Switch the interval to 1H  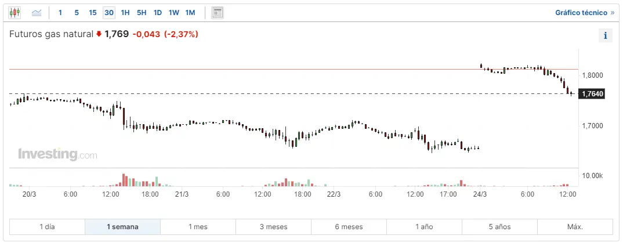(125, 12)
